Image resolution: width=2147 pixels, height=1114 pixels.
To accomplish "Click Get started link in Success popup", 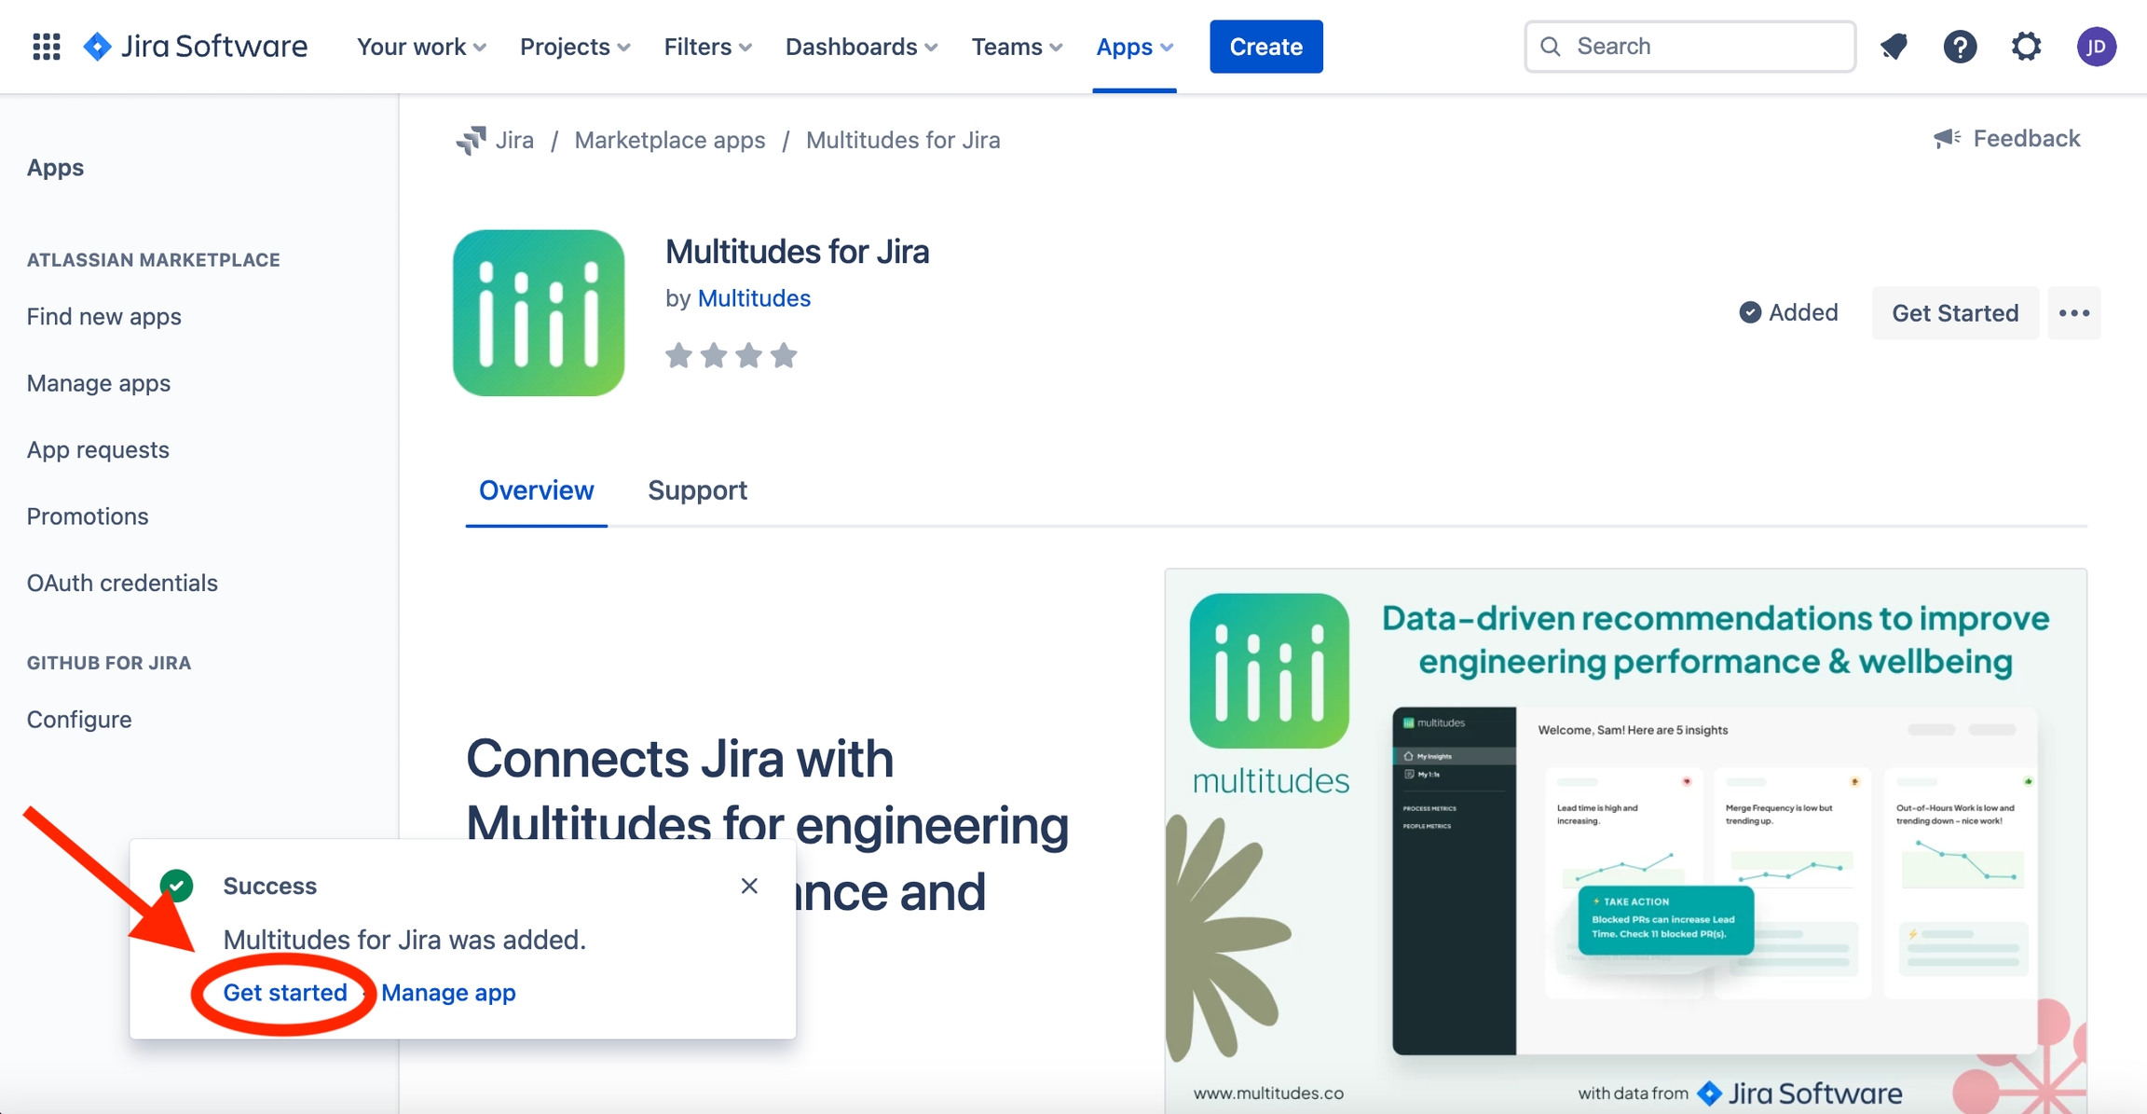I will point(284,993).
